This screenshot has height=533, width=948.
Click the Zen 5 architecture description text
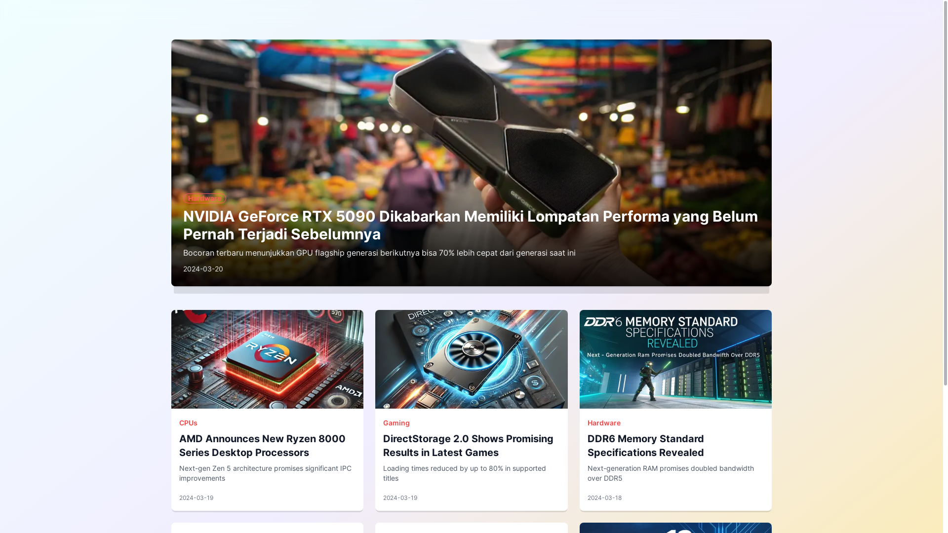[x=265, y=473]
